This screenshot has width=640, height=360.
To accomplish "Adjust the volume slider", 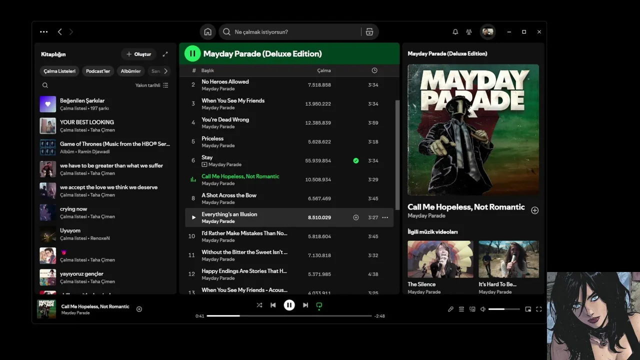I will (504, 309).
